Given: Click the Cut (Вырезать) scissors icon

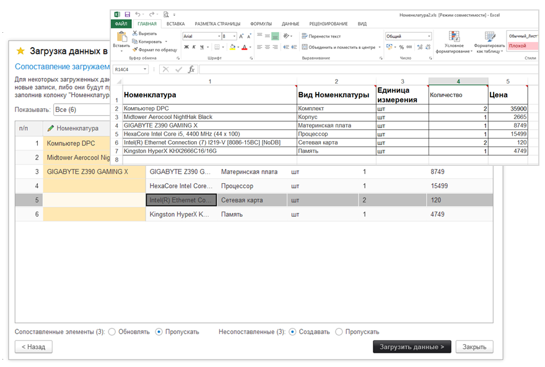Looking at the screenshot, I should pyautogui.click(x=135, y=33).
